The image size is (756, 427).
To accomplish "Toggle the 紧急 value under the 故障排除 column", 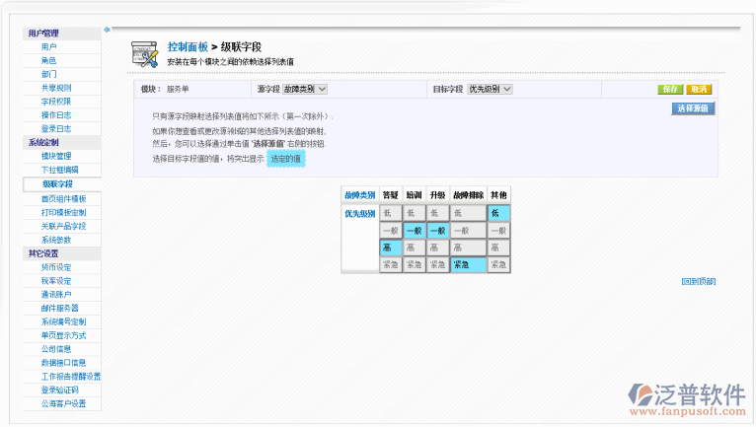I will (468, 265).
